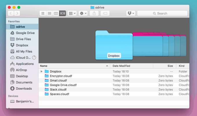Select the Dropbox folder row

114,71
